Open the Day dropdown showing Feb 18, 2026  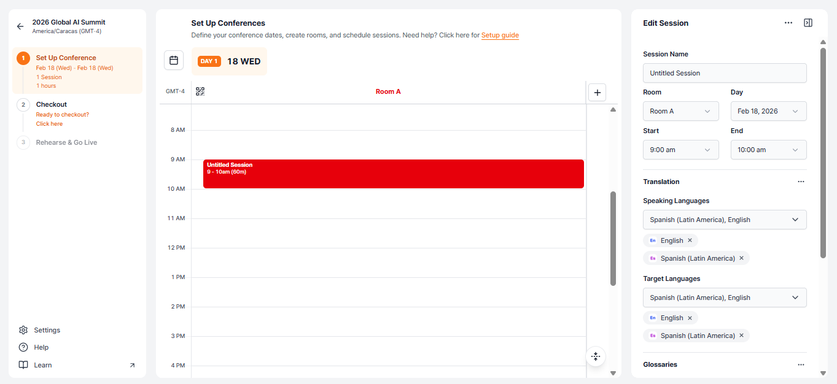769,111
